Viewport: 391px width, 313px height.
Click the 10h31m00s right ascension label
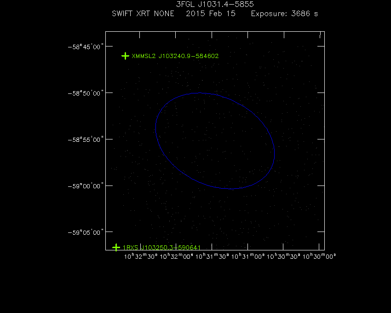[x=248, y=256]
